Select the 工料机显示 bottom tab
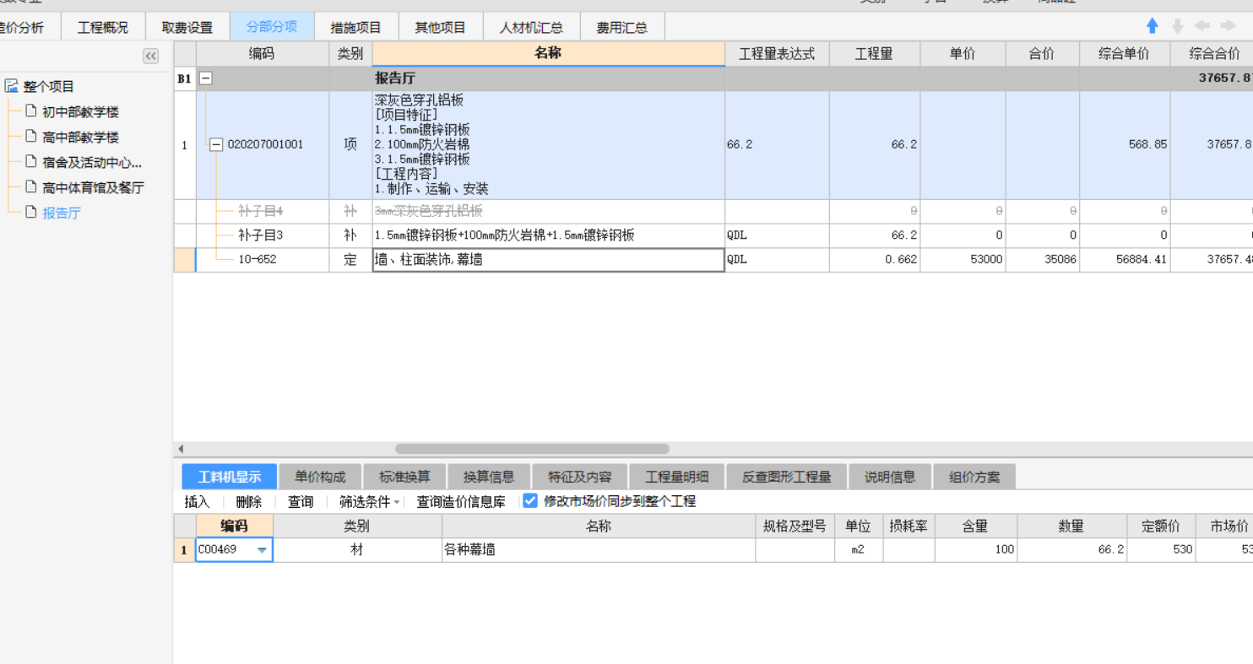Screen dimensions: 1253x664 click(x=230, y=477)
